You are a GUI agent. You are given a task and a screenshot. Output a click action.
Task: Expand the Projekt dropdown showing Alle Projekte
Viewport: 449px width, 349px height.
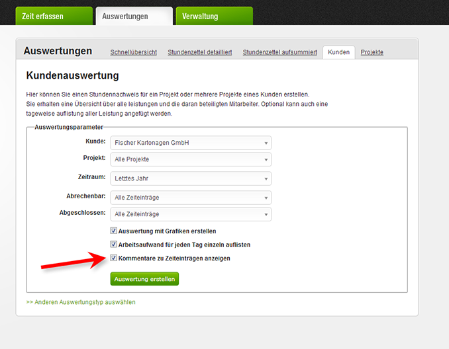(x=191, y=159)
